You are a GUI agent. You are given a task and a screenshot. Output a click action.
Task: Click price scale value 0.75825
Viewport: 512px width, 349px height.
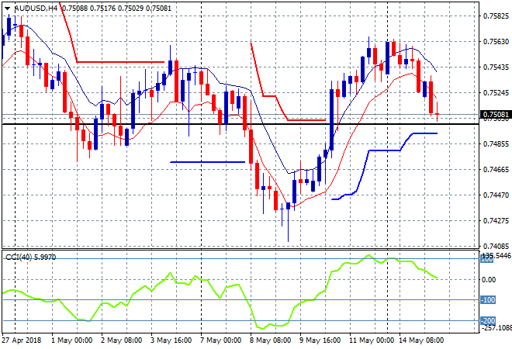(496, 16)
